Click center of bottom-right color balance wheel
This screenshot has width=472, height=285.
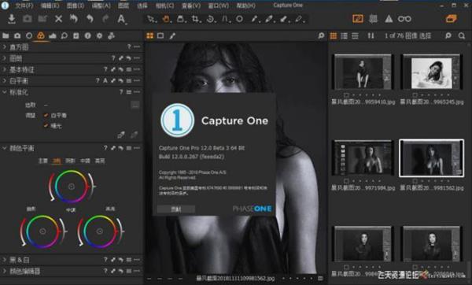[x=100, y=231]
